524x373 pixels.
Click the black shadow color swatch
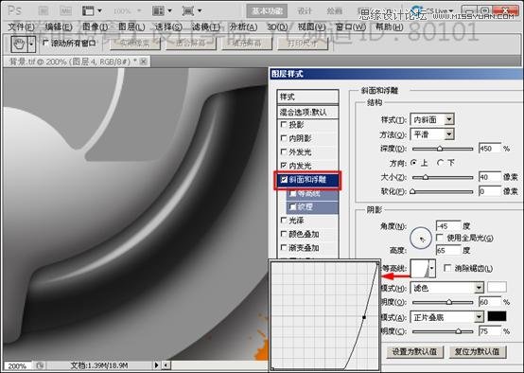coord(497,316)
